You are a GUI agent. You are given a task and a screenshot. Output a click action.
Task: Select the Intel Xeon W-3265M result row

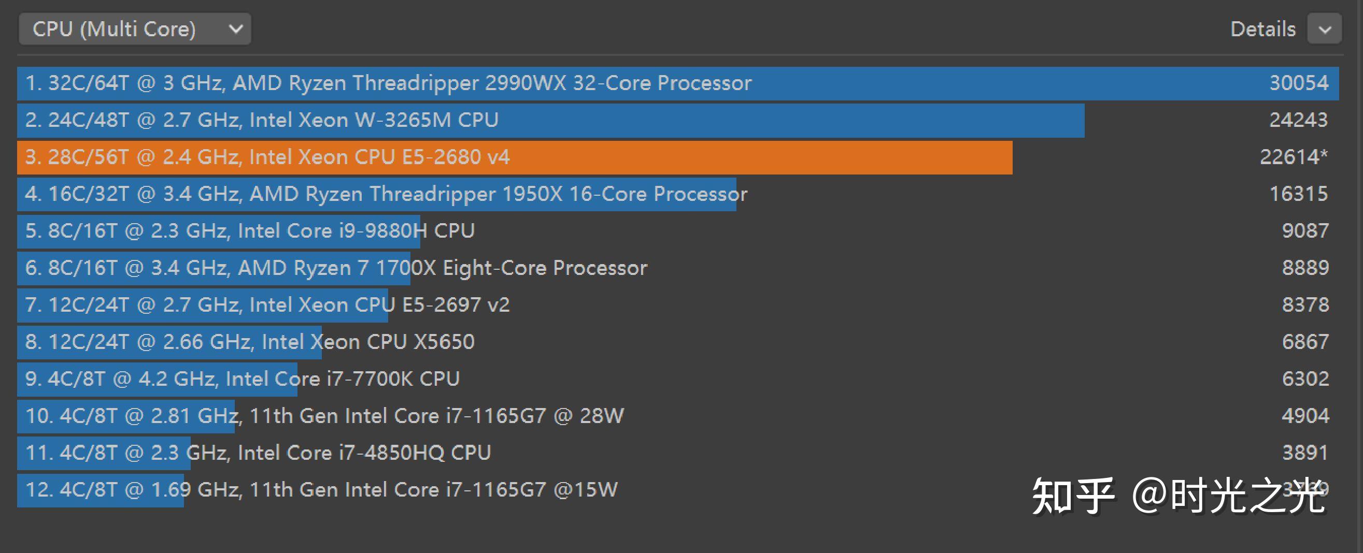(x=262, y=121)
